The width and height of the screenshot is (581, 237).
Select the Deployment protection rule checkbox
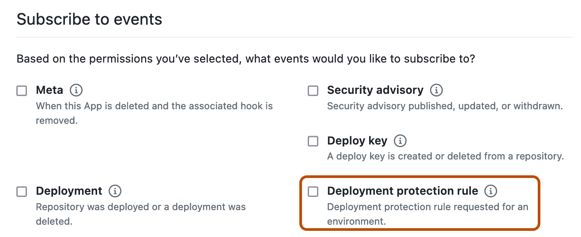(313, 192)
